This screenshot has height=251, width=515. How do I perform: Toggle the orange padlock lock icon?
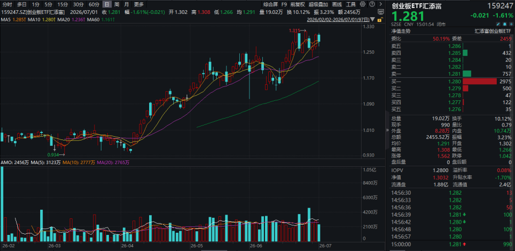[380, 20]
